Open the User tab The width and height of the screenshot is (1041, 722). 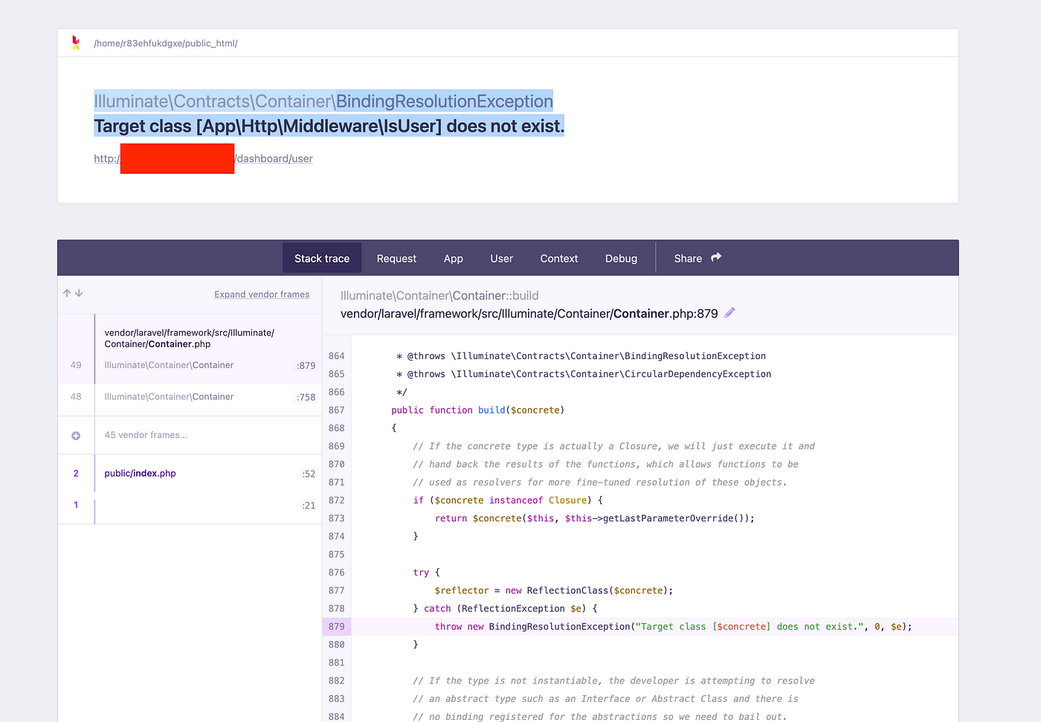pyautogui.click(x=501, y=258)
